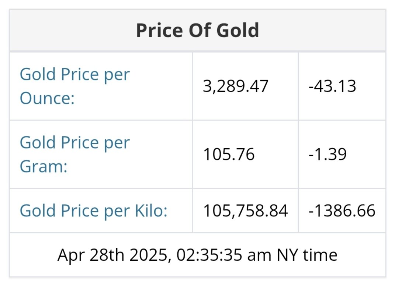Click the -1386.66 kilo price change
The width and height of the screenshot is (395, 285).
click(342, 211)
